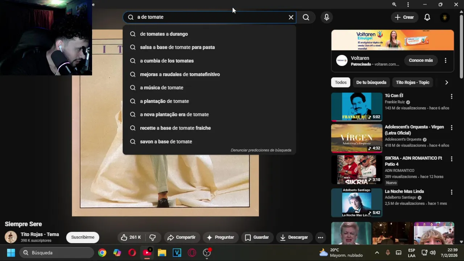The image size is (464, 261).
Task: Choose 'recette a base de tomate fraiche'
Action: [x=209, y=128]
